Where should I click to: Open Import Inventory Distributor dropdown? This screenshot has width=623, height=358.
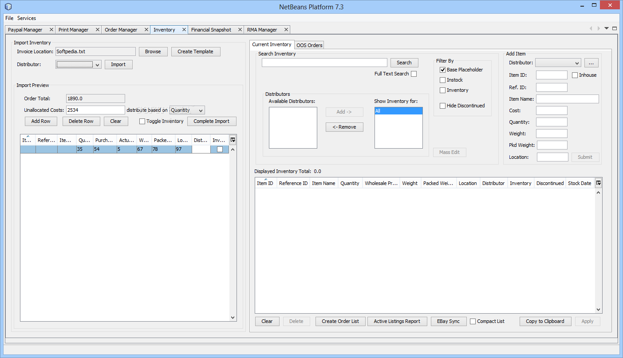point(79,64)
